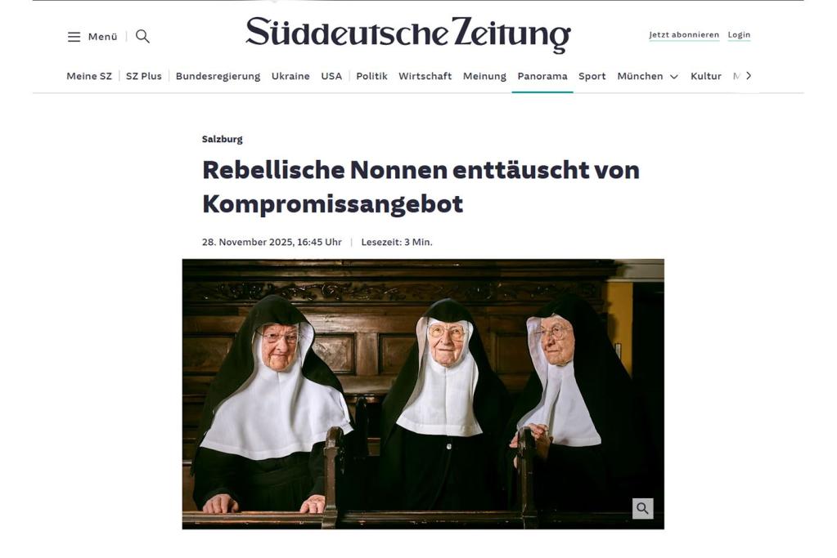Go to the Politik section
The image size is (837, 558).
(x=371, y=76)
